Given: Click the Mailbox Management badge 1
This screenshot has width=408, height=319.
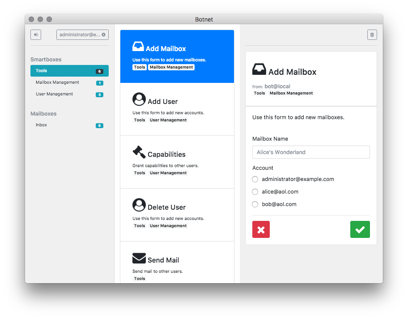Looking at the screenshot, I should tap(99, 83).
